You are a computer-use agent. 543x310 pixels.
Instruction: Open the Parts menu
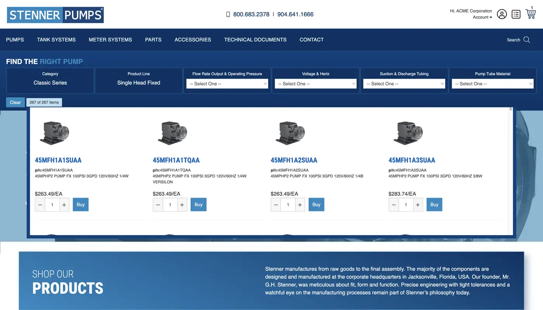coord(153,40)
